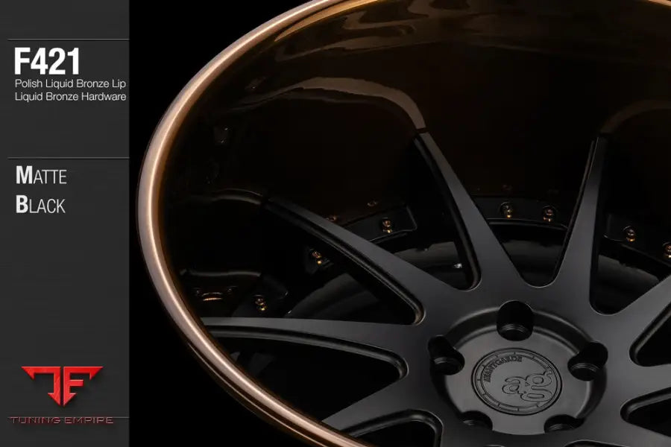The height and width of the screenshot is (447, 671).
Task: Select the "Liquid Bronze Hardware" text line
Action: click(x=70, y=96)
